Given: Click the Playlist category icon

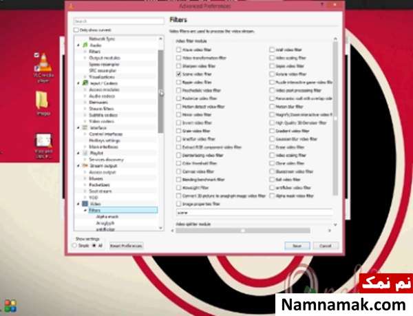Looking at the screenshot, I should point(85,153).
